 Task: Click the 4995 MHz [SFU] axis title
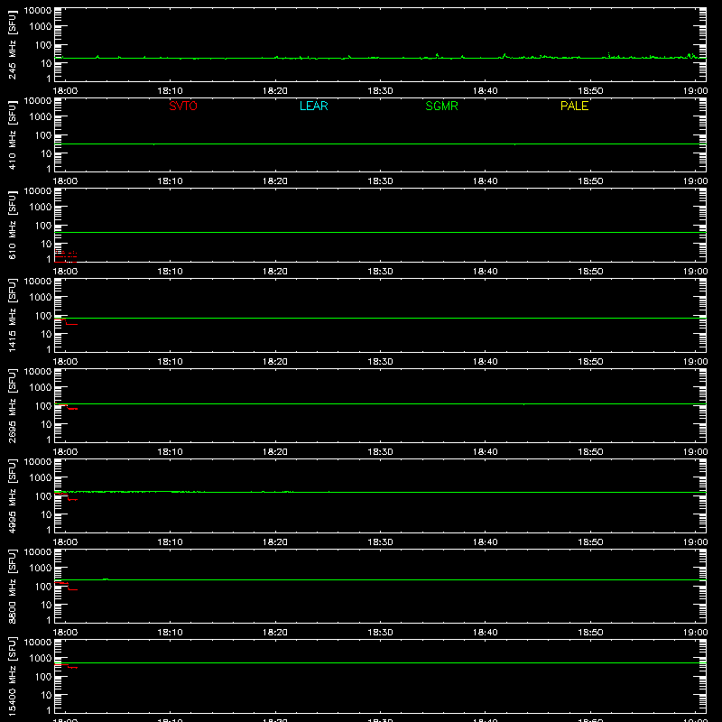(13, 495)
